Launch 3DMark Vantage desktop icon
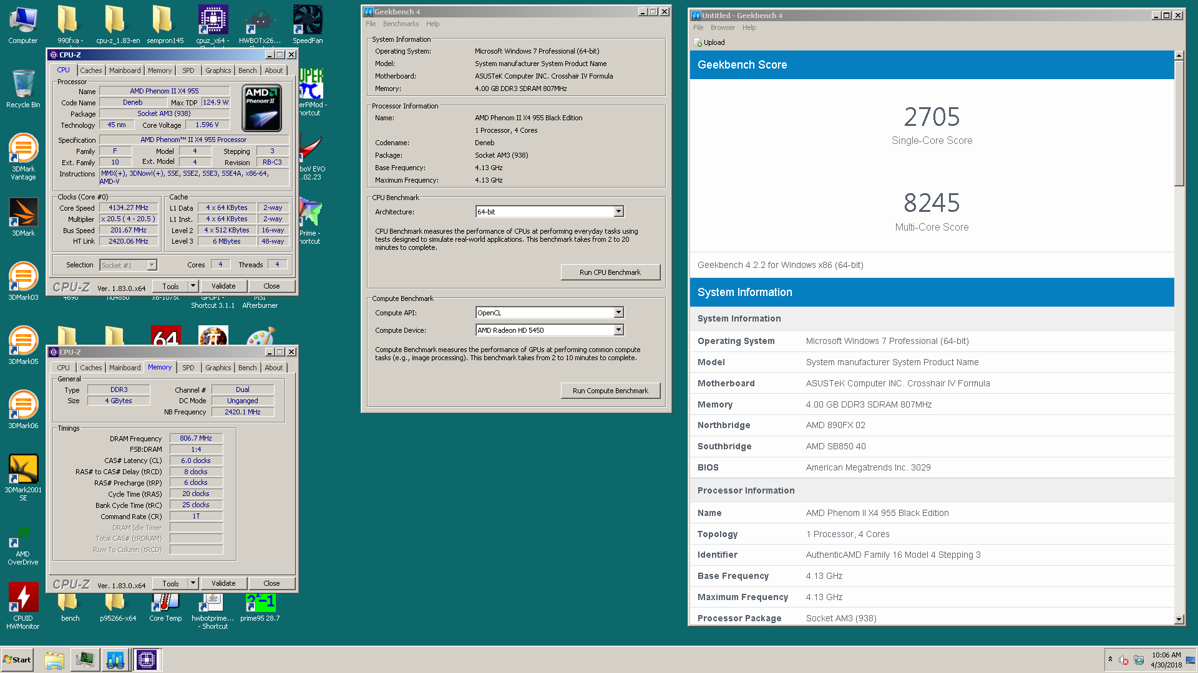Viewport: 1198px width, 673px height. pos(23,157)
